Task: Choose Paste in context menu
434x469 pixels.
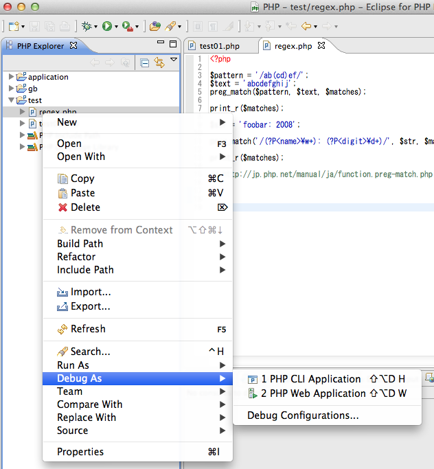Action: [x=137, y=193]
